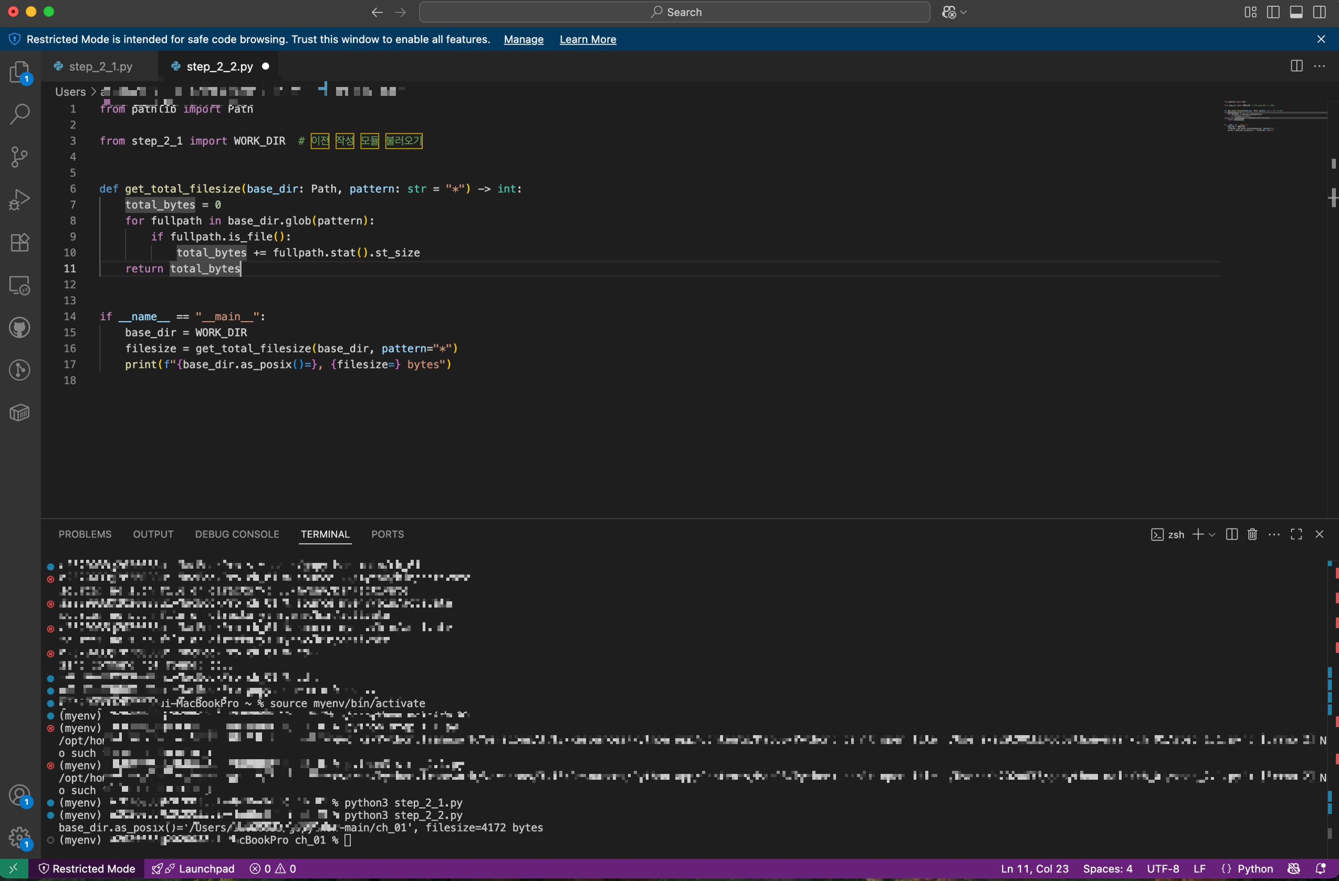The height and width of the screenshot is (881, 1339).
Task: Open Run and Debug view
Action: point(20,199)
